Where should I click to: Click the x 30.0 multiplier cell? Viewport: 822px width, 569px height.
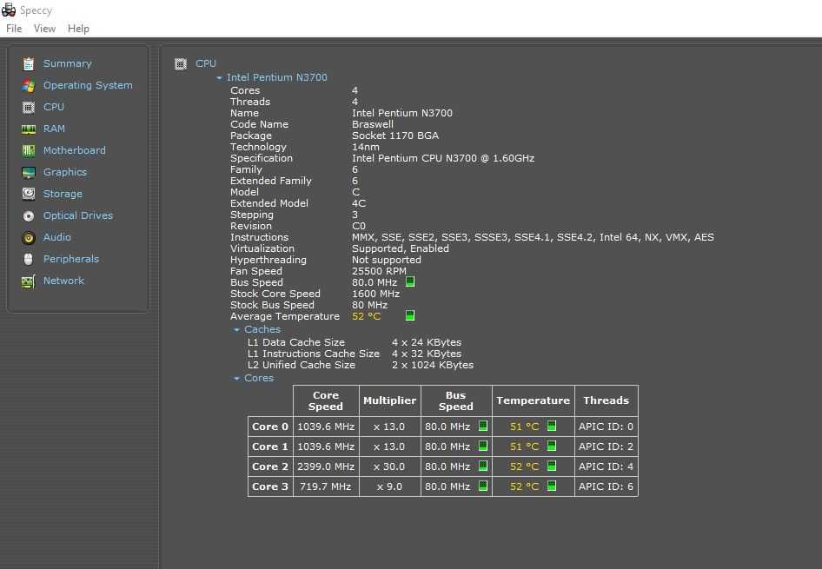[x=389, y=466]
